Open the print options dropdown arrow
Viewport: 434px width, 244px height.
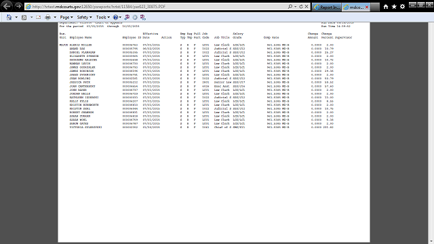coord(55,17)
